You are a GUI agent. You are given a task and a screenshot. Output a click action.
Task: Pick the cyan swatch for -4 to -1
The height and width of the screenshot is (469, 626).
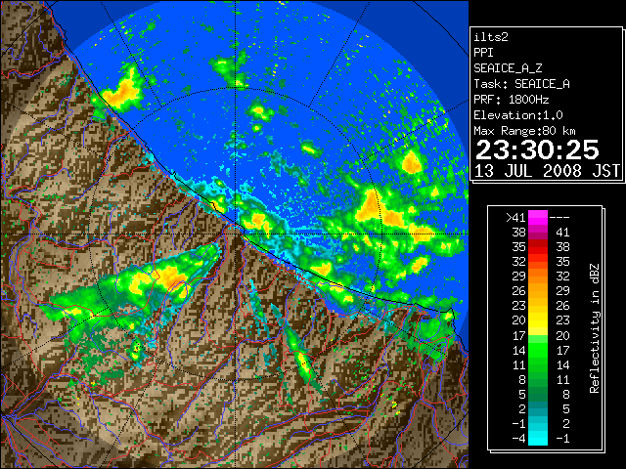click(538, 439)
